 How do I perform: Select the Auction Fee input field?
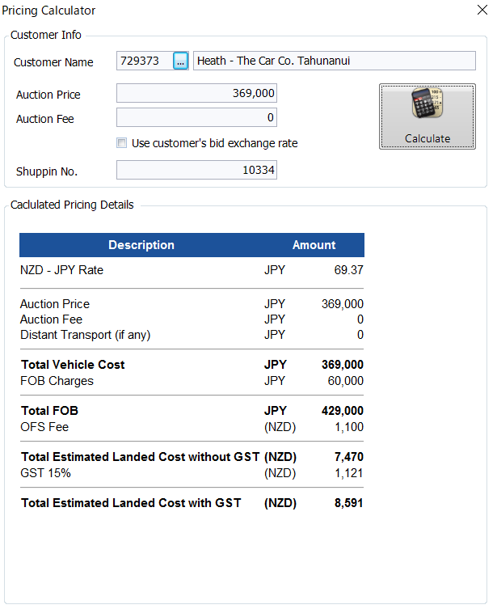196,117
